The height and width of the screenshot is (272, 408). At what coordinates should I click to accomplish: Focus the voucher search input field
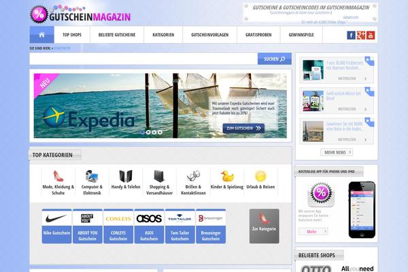(143, 59)
